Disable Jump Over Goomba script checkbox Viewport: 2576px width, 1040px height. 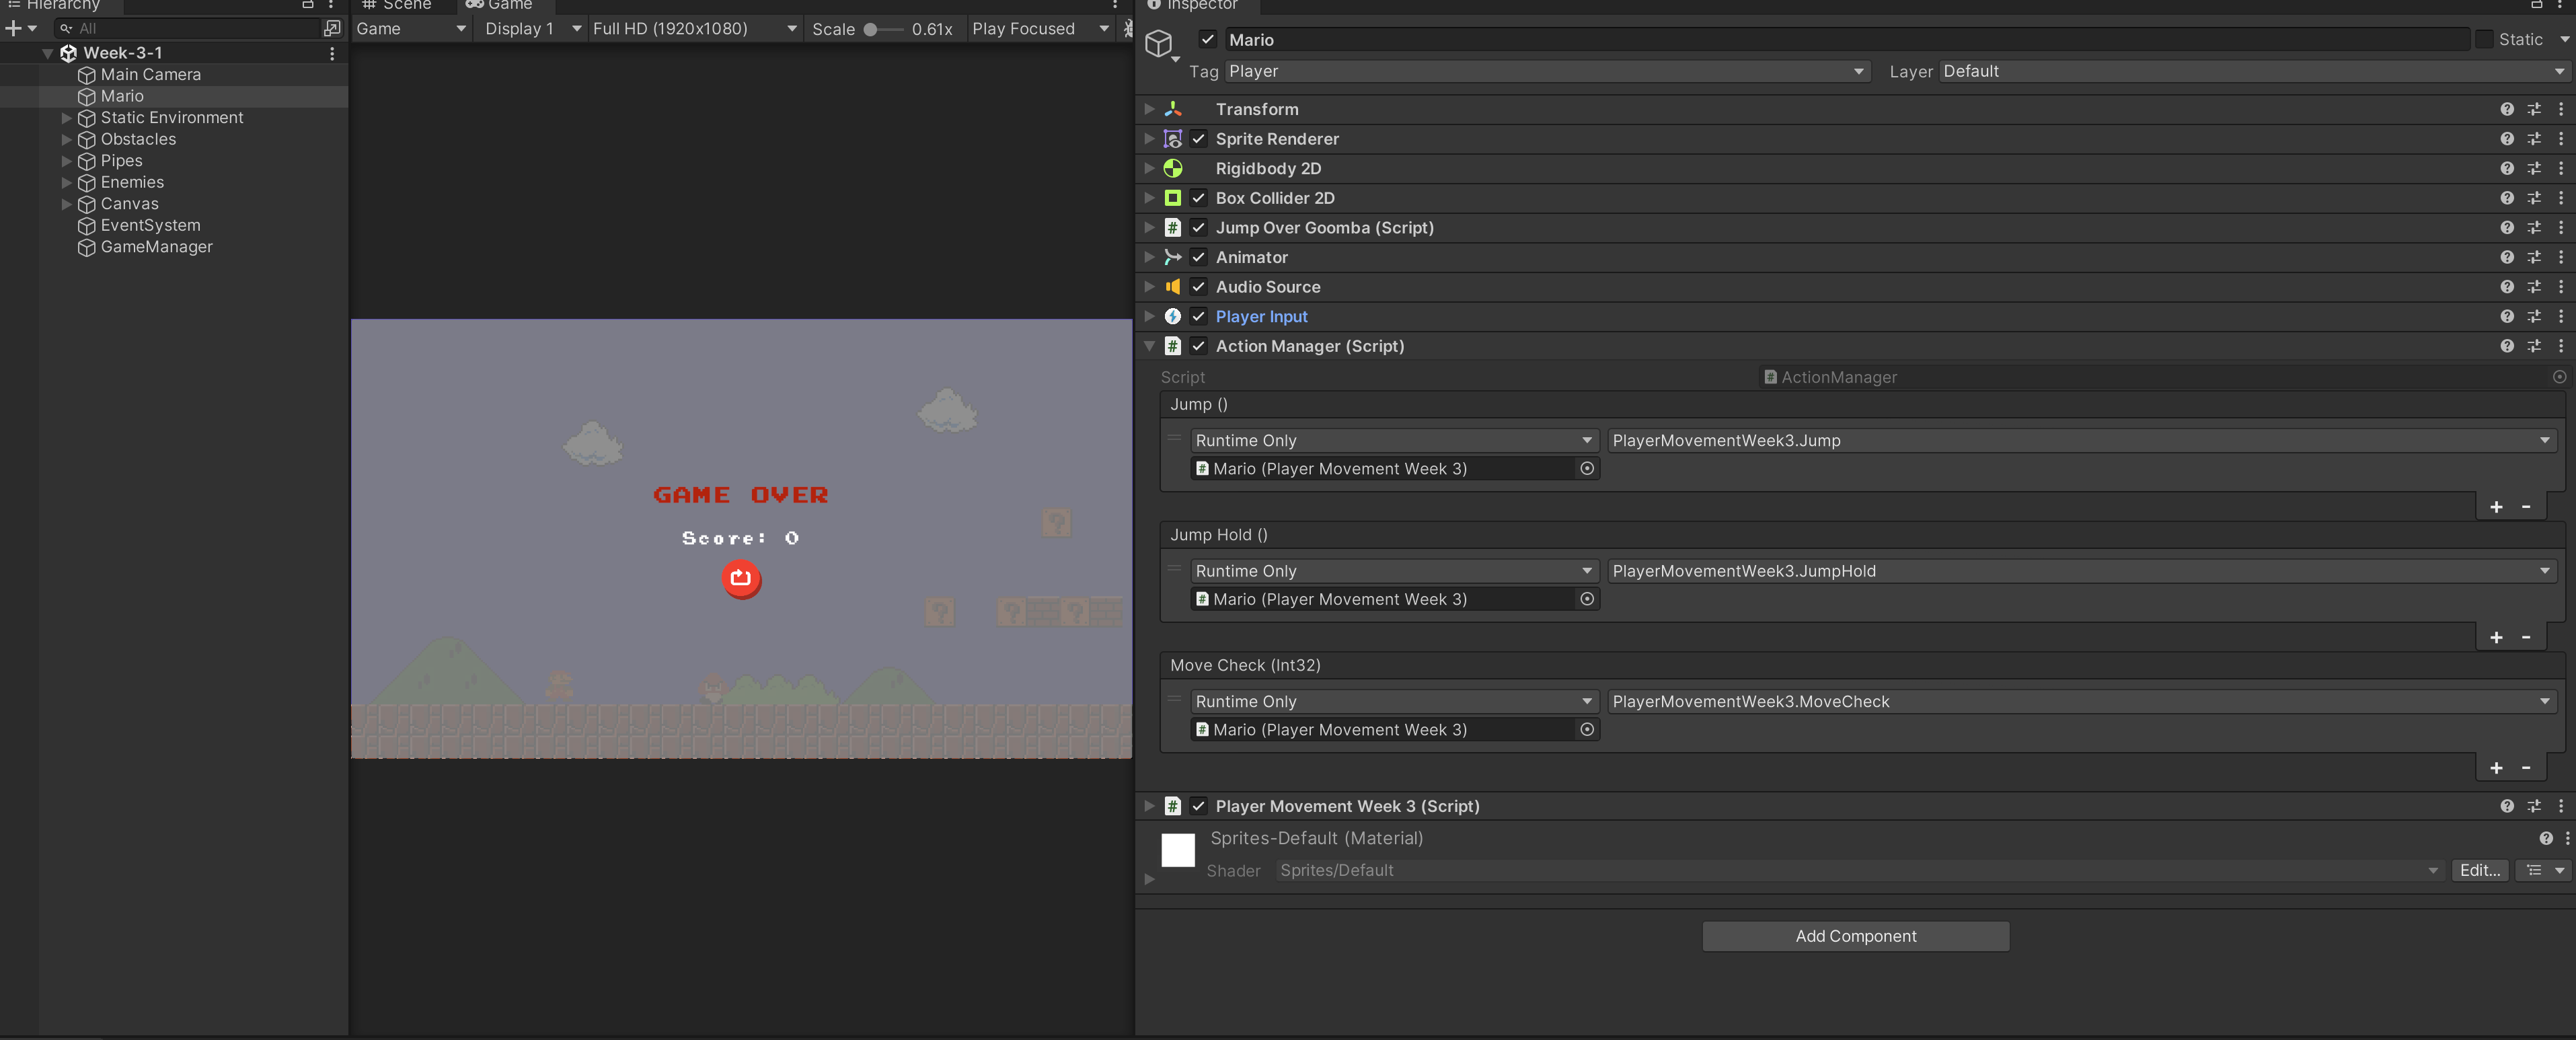click(x=1198, y=228)
